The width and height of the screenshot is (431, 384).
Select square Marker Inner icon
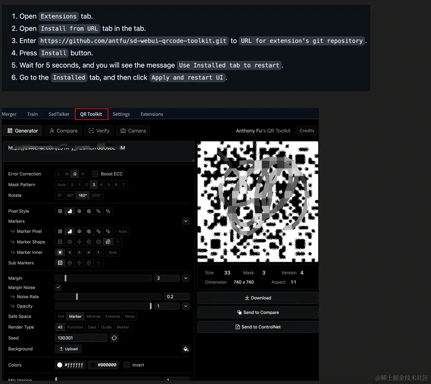[60, 252]
